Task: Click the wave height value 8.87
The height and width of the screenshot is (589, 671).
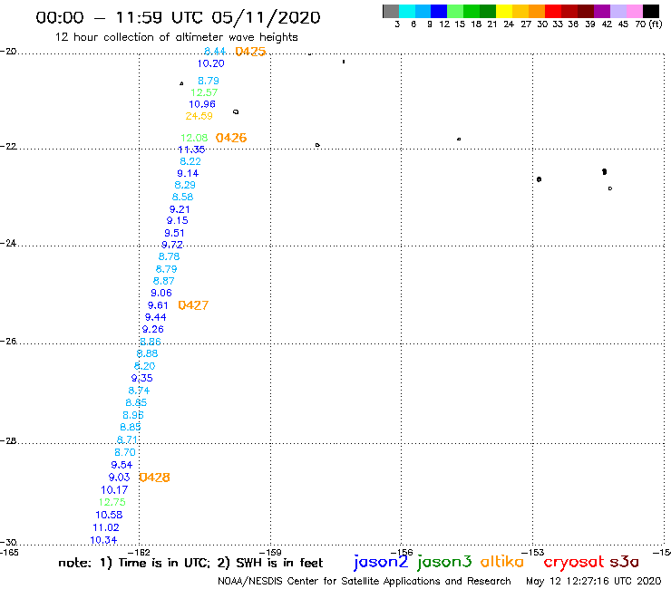Action: (x=164, y=281)
